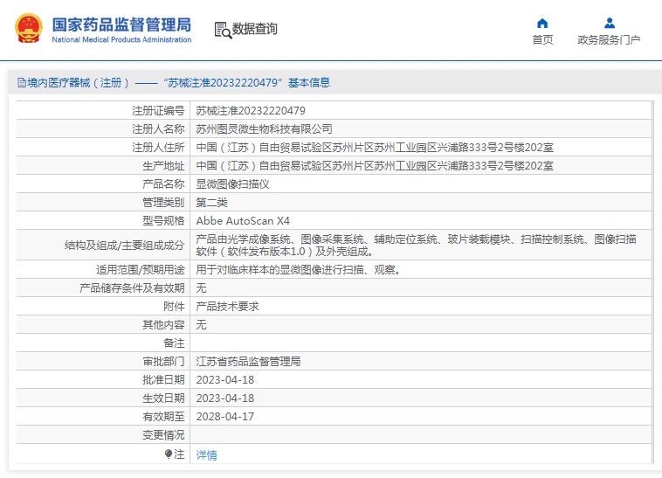Click the 政务服务门户 person icon
This screenshot has height=478, width=662.
coord(609,23)
